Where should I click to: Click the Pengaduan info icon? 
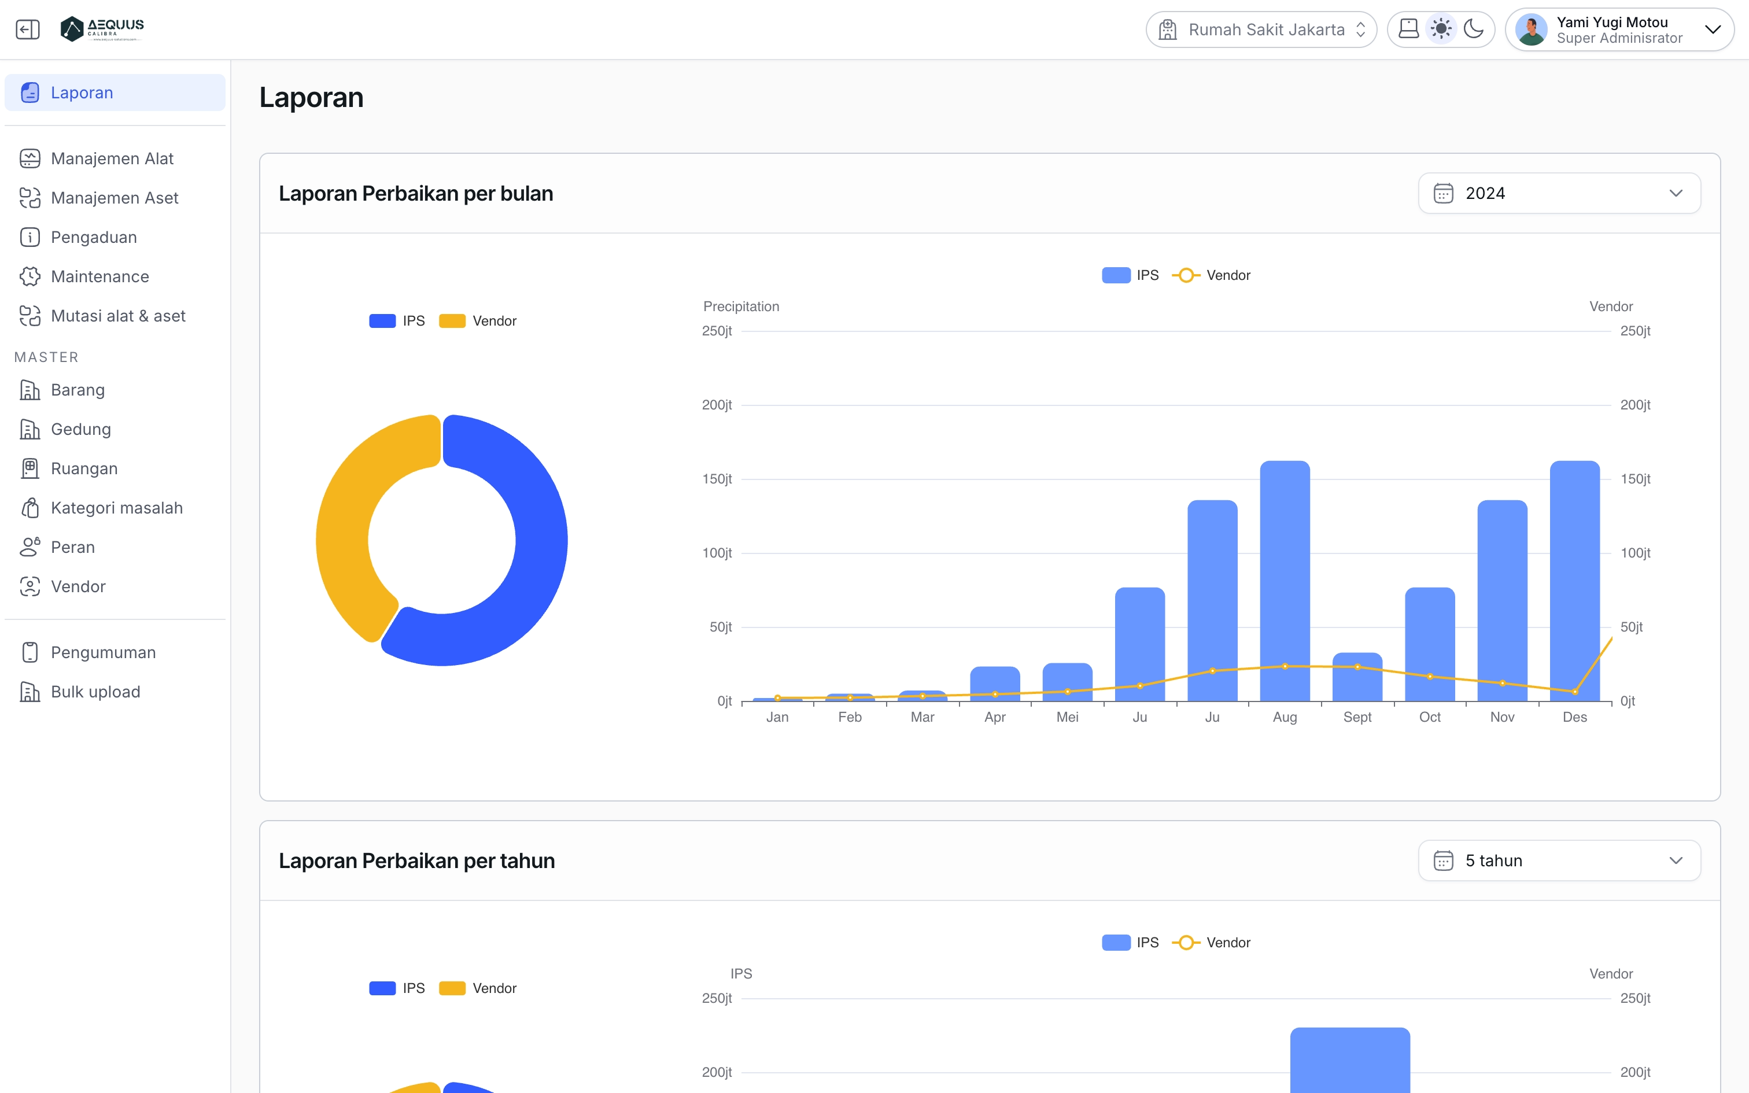coord(29,237)
